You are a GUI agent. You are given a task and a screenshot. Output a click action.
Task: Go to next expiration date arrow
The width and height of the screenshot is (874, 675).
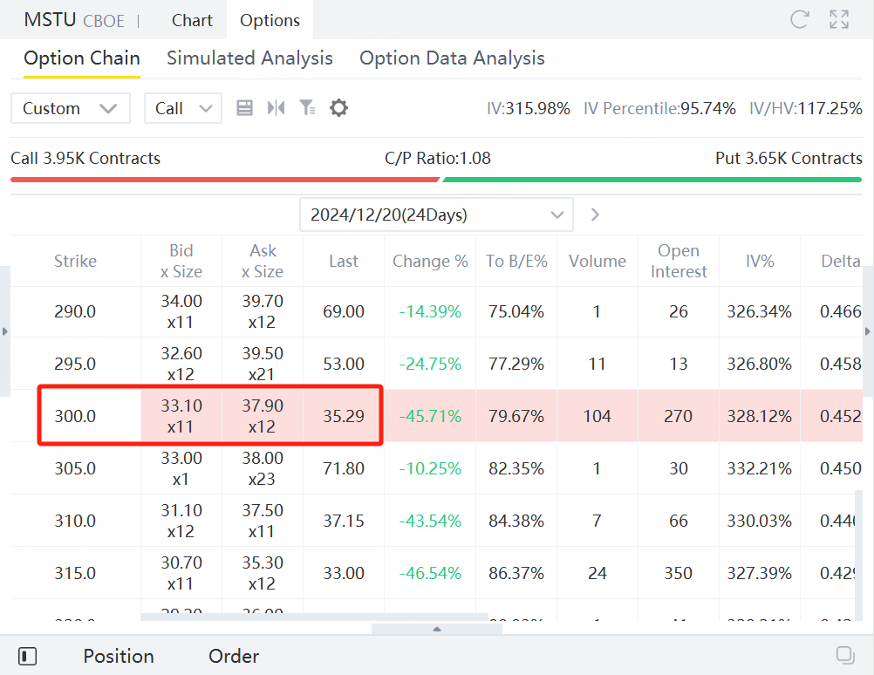[595, 215]
